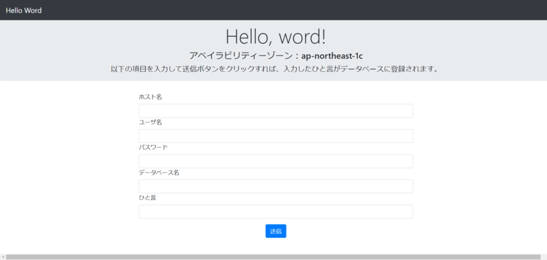Click the ひと言 label
Screen dimensions: 547x260
coord(148,198)
